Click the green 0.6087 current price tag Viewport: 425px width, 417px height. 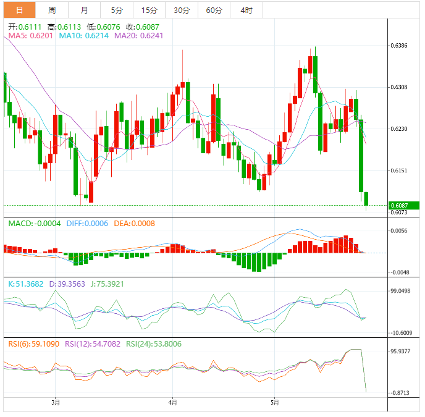tap(404, 205)
